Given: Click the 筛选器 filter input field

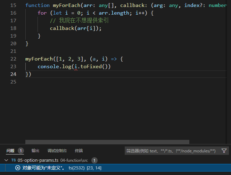Looking at the screenshot, I should (x=171, y=151).
